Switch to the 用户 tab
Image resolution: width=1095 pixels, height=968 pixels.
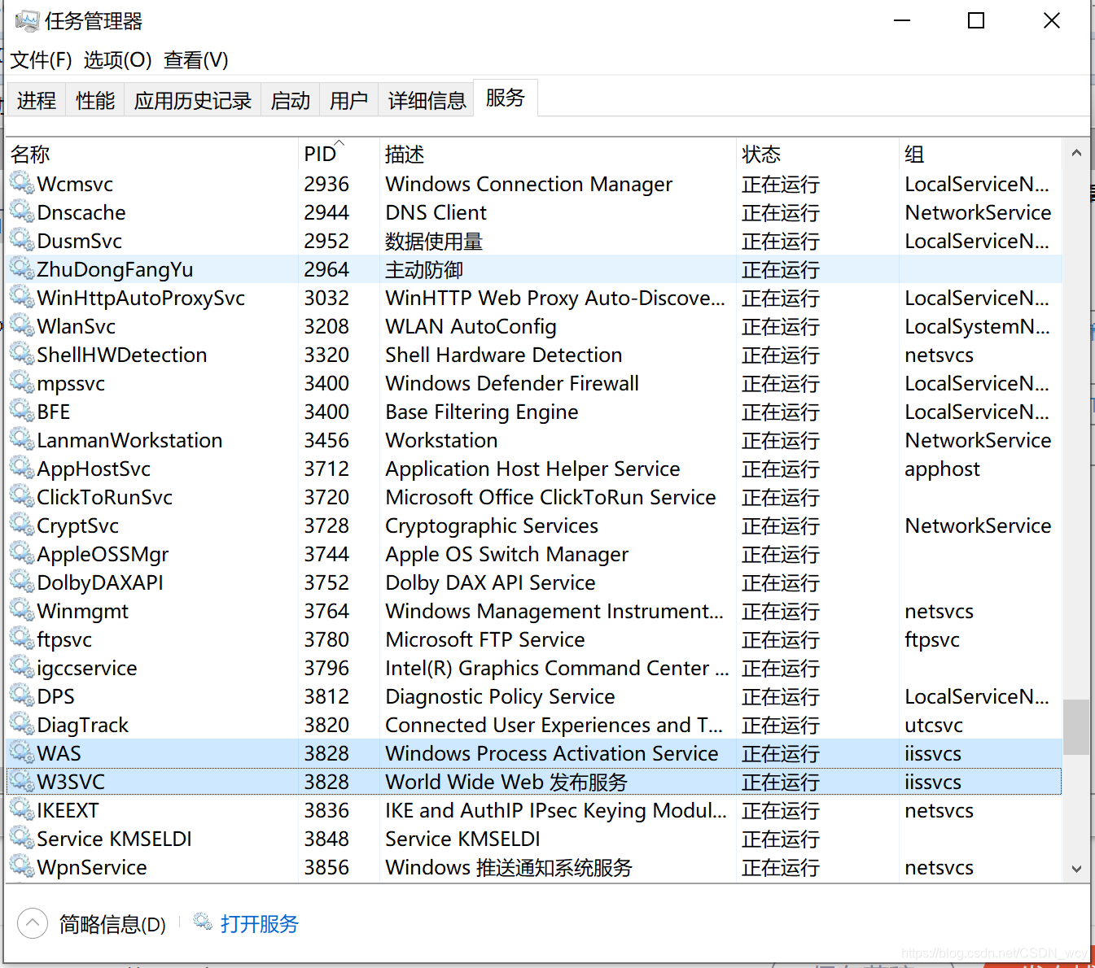tap(349, 100)
